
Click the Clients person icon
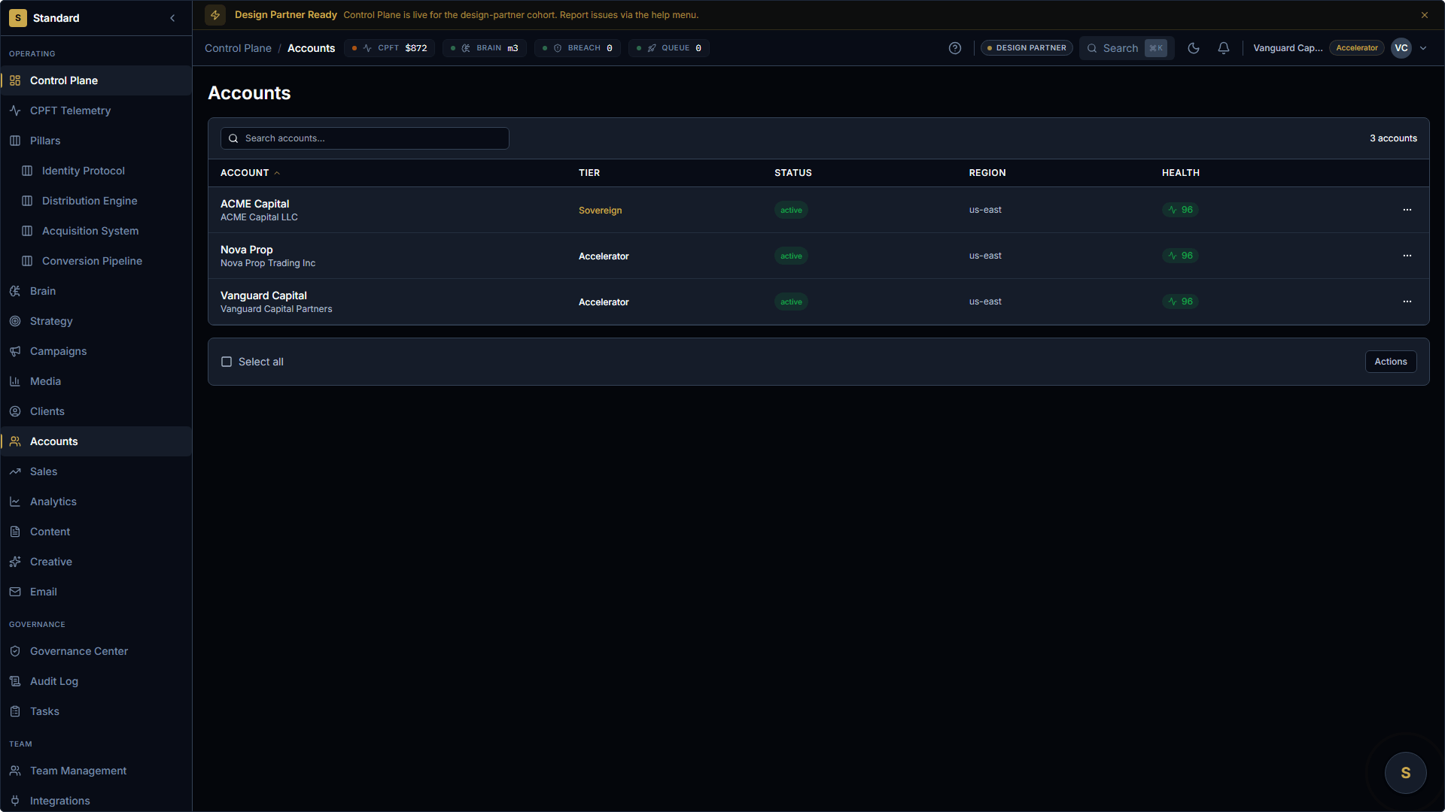(x=15, y=411)
